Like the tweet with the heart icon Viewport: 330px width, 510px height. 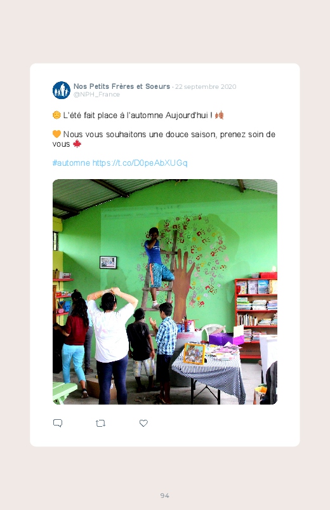point(143,423)
